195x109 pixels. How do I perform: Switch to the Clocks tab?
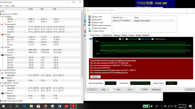[x=131, y=35]
